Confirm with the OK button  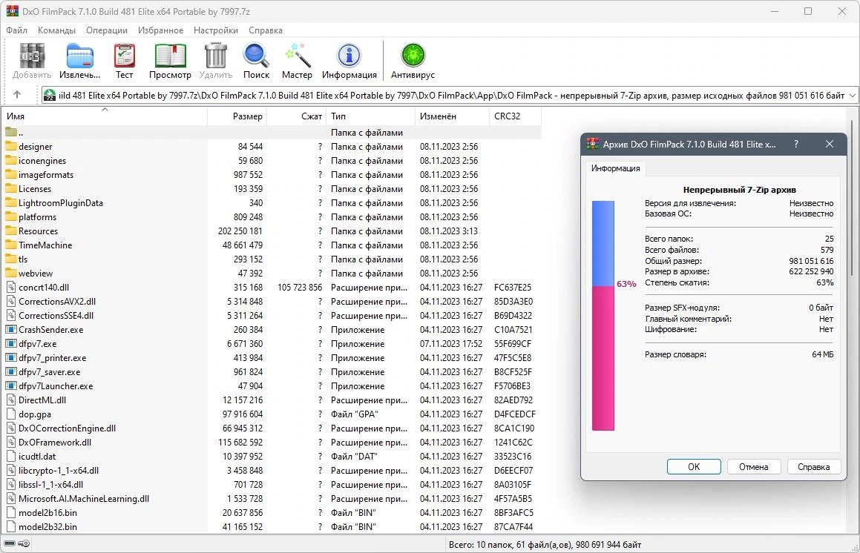click(x=694, y=466)
